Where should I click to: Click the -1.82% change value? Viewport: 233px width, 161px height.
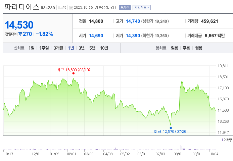[x=44, y=34]
